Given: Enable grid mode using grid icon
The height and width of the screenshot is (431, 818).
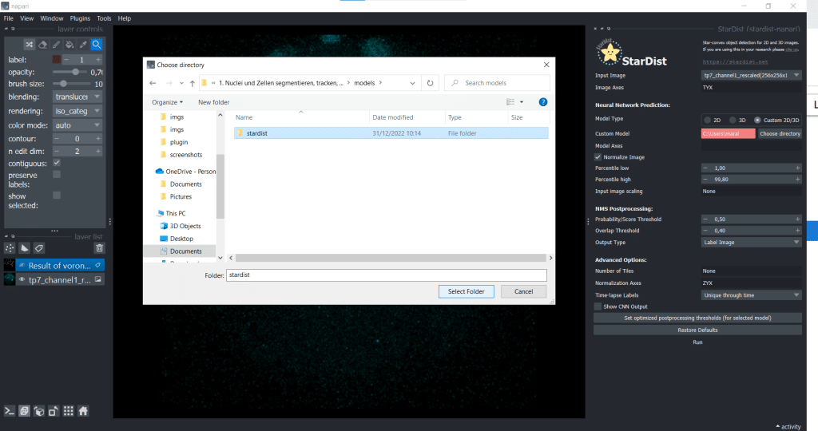Looking at the screenshot, I should [68, 411].
